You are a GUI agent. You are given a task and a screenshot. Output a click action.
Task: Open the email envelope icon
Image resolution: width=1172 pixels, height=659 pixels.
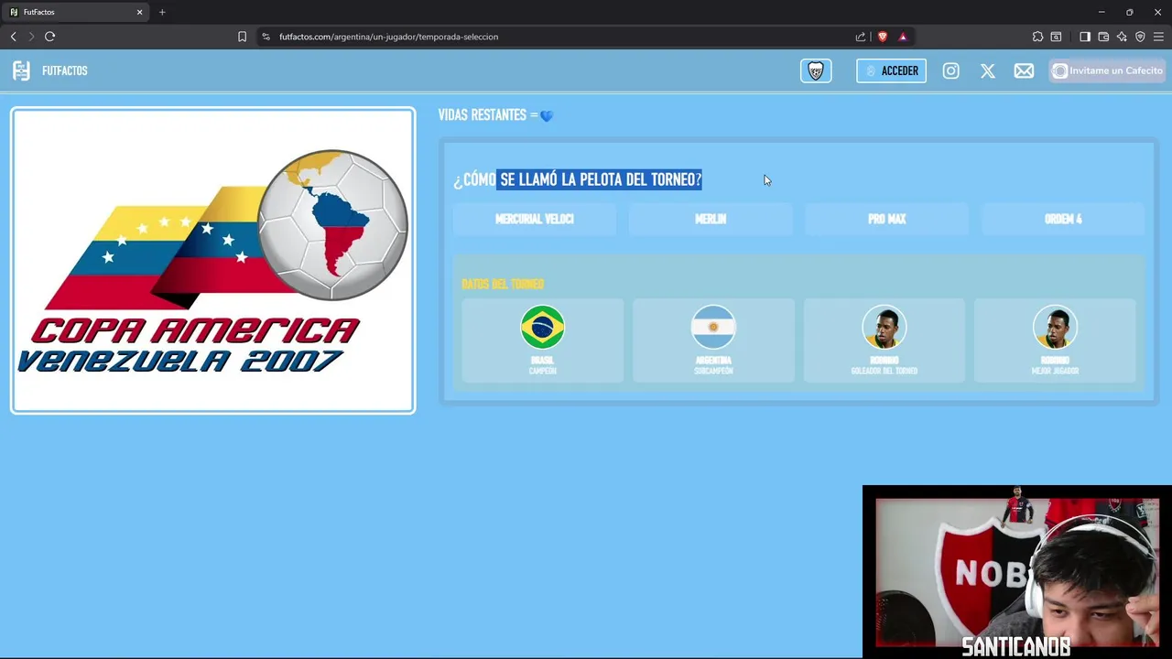(1024, 70)
